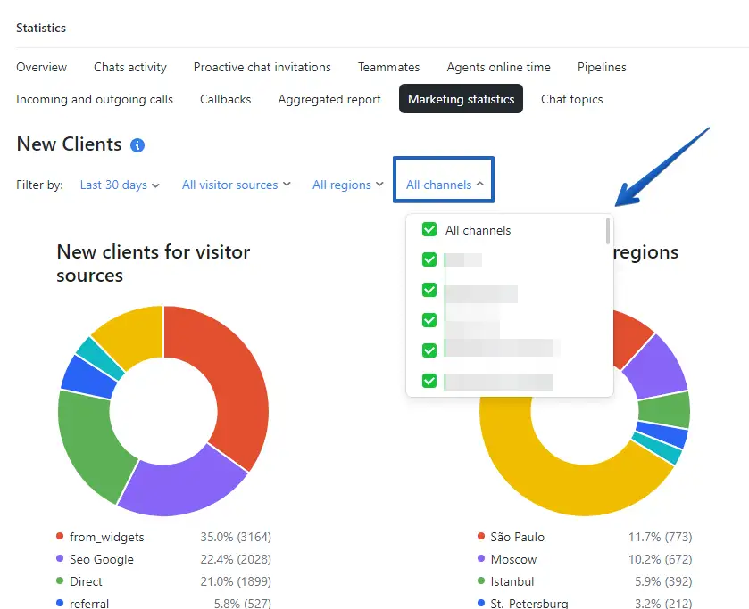Open the Chat topics tab
This screenshot has width=749, height=609.
point(571,99)
